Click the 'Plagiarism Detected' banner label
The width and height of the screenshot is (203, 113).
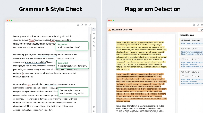tap(122, 30)
